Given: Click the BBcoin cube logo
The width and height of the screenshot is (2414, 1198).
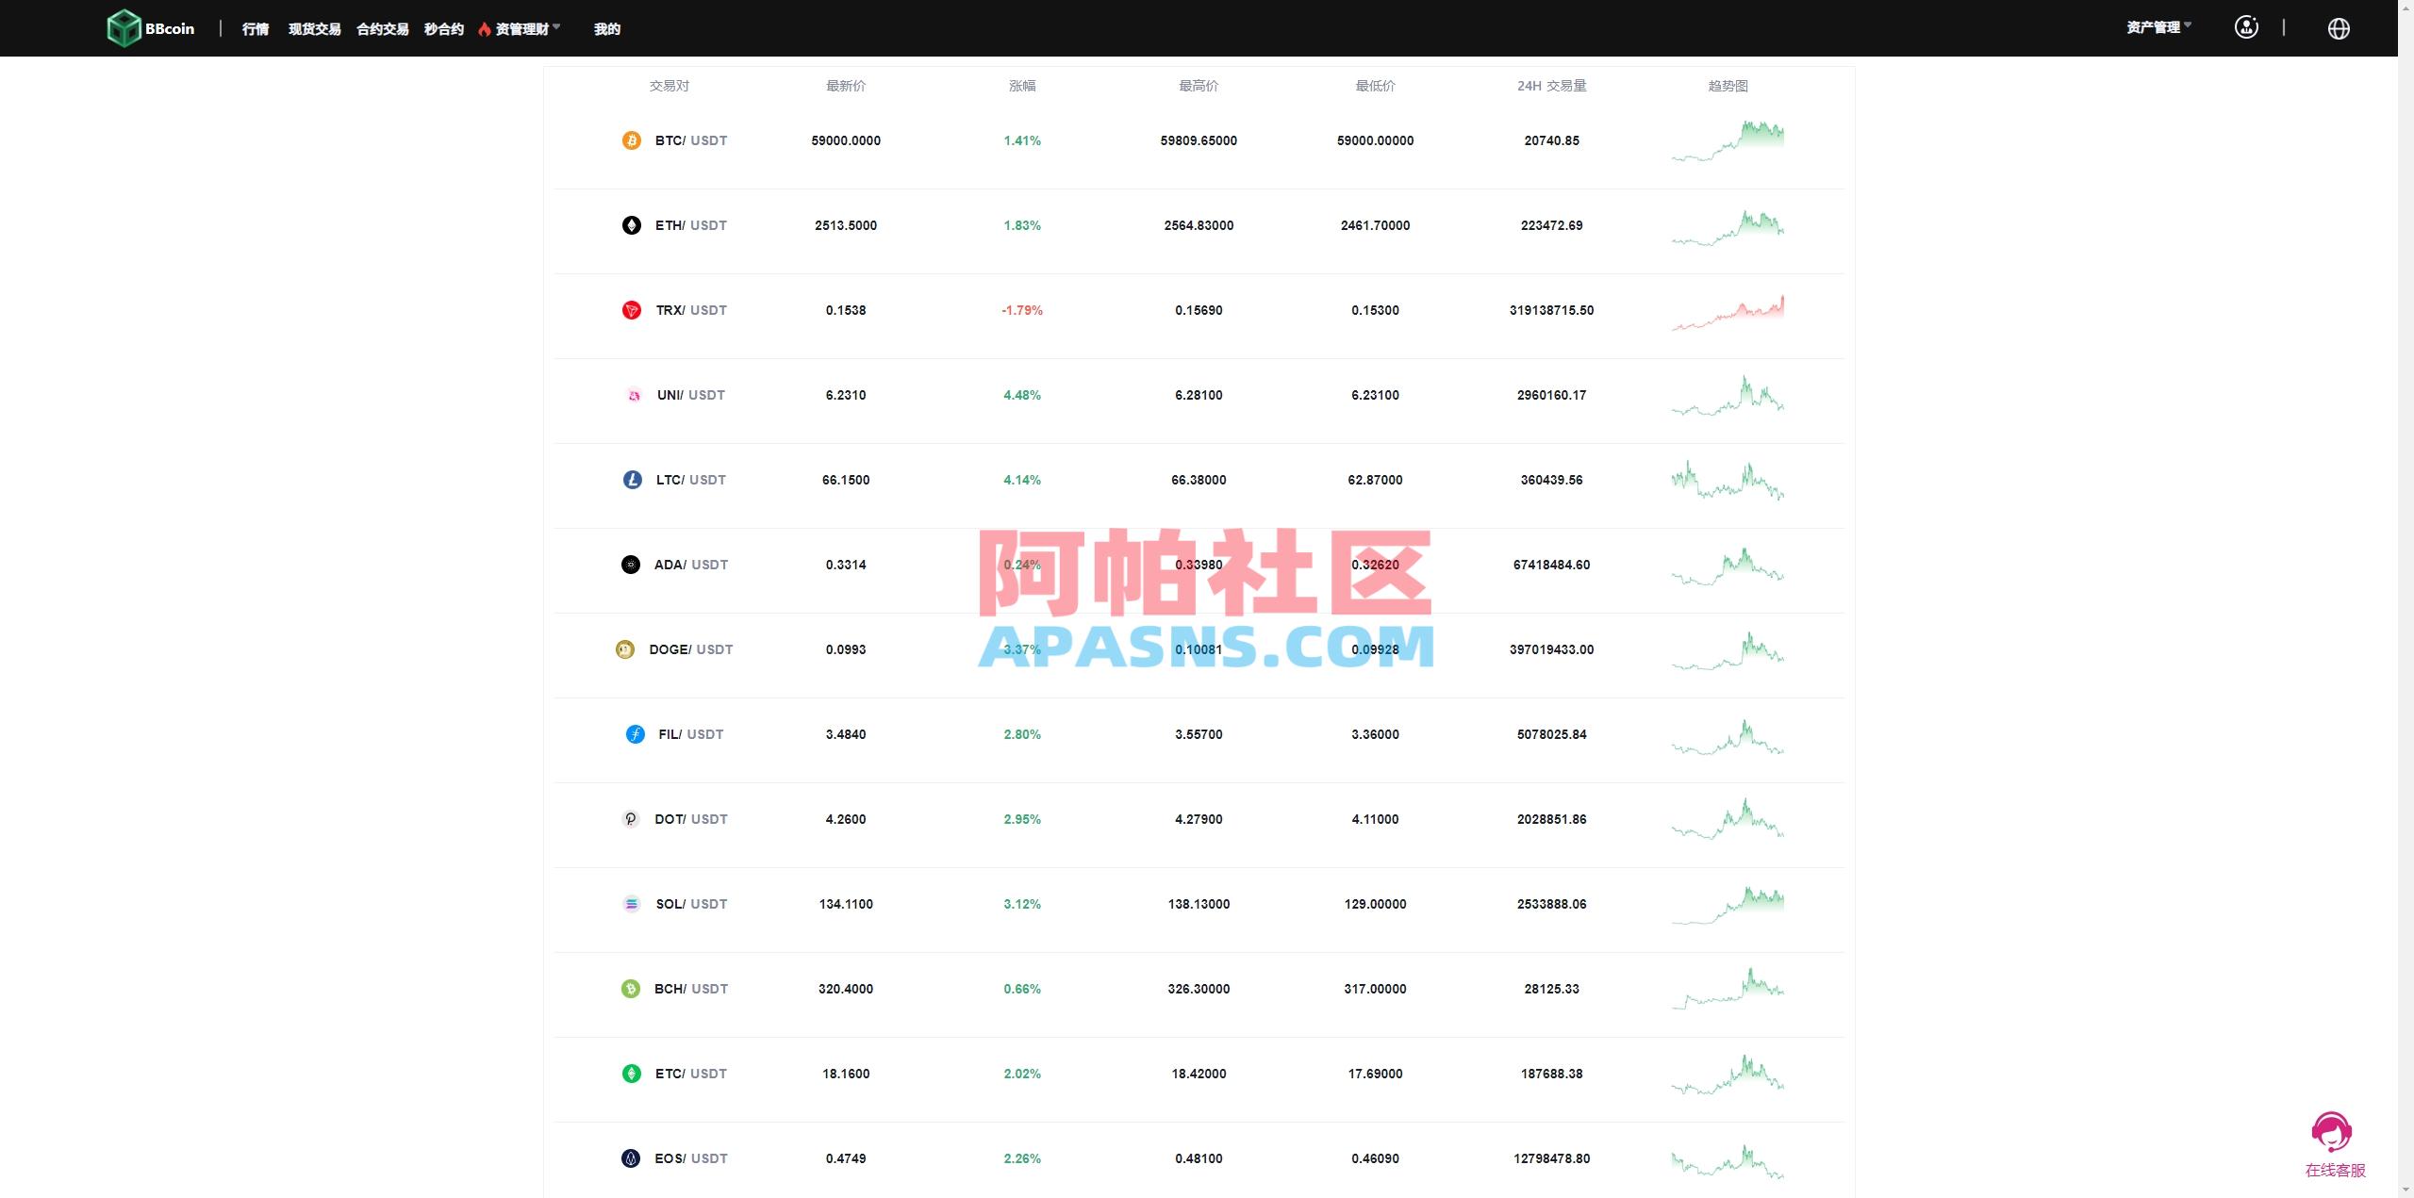Looking at the screenshot, I should [x=124, y=27].
